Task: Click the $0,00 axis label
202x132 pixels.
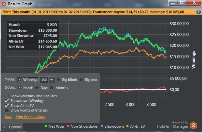Action: [x=174, y=90]
